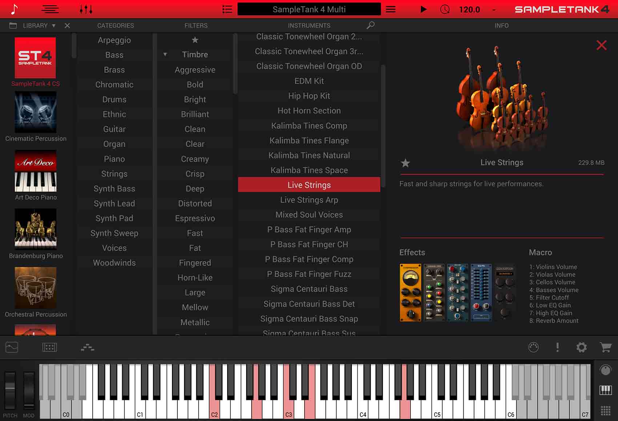
Task: Load the EDM Kit instrument
Action: (x=309, y=81)
